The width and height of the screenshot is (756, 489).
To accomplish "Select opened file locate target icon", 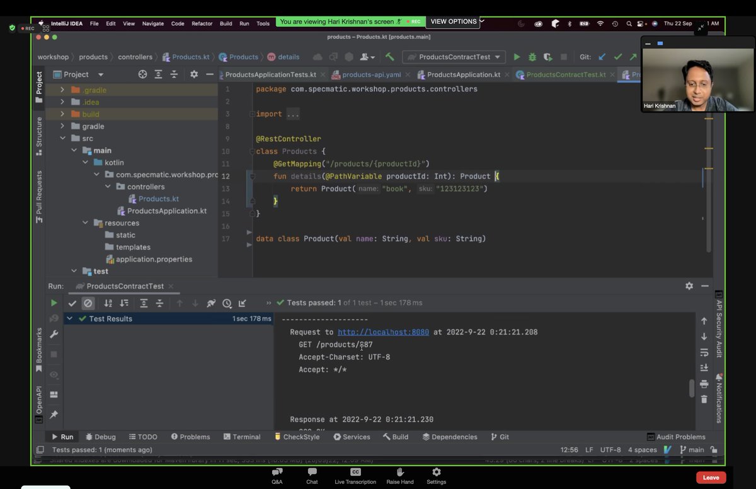I will click(x=142, y=74).
